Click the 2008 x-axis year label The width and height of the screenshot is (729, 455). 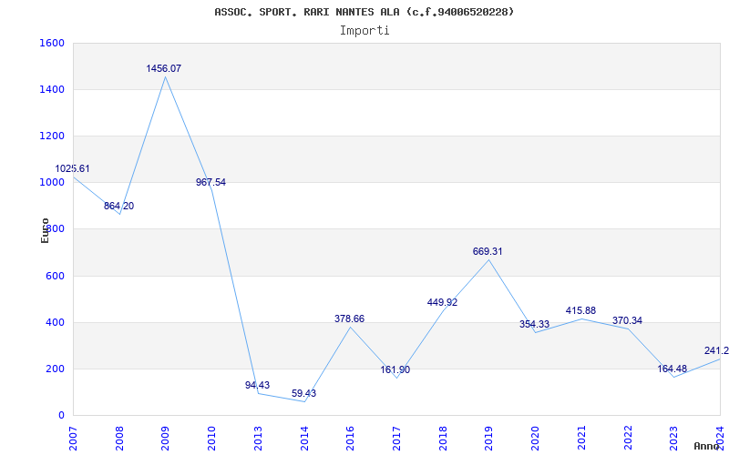point(119,439)
